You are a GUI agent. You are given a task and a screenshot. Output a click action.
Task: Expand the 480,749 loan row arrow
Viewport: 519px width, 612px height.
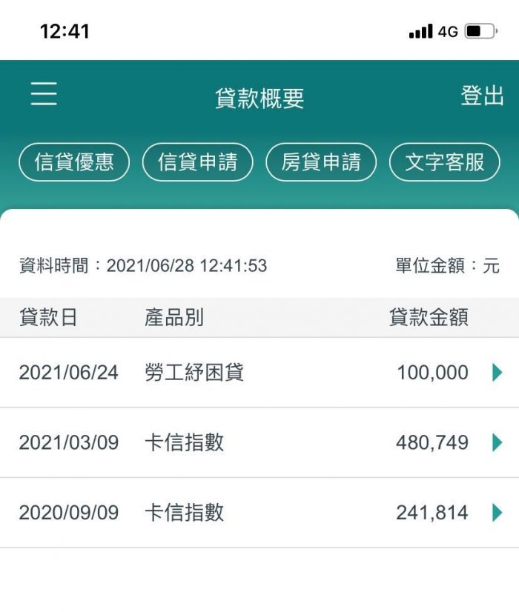497,442
